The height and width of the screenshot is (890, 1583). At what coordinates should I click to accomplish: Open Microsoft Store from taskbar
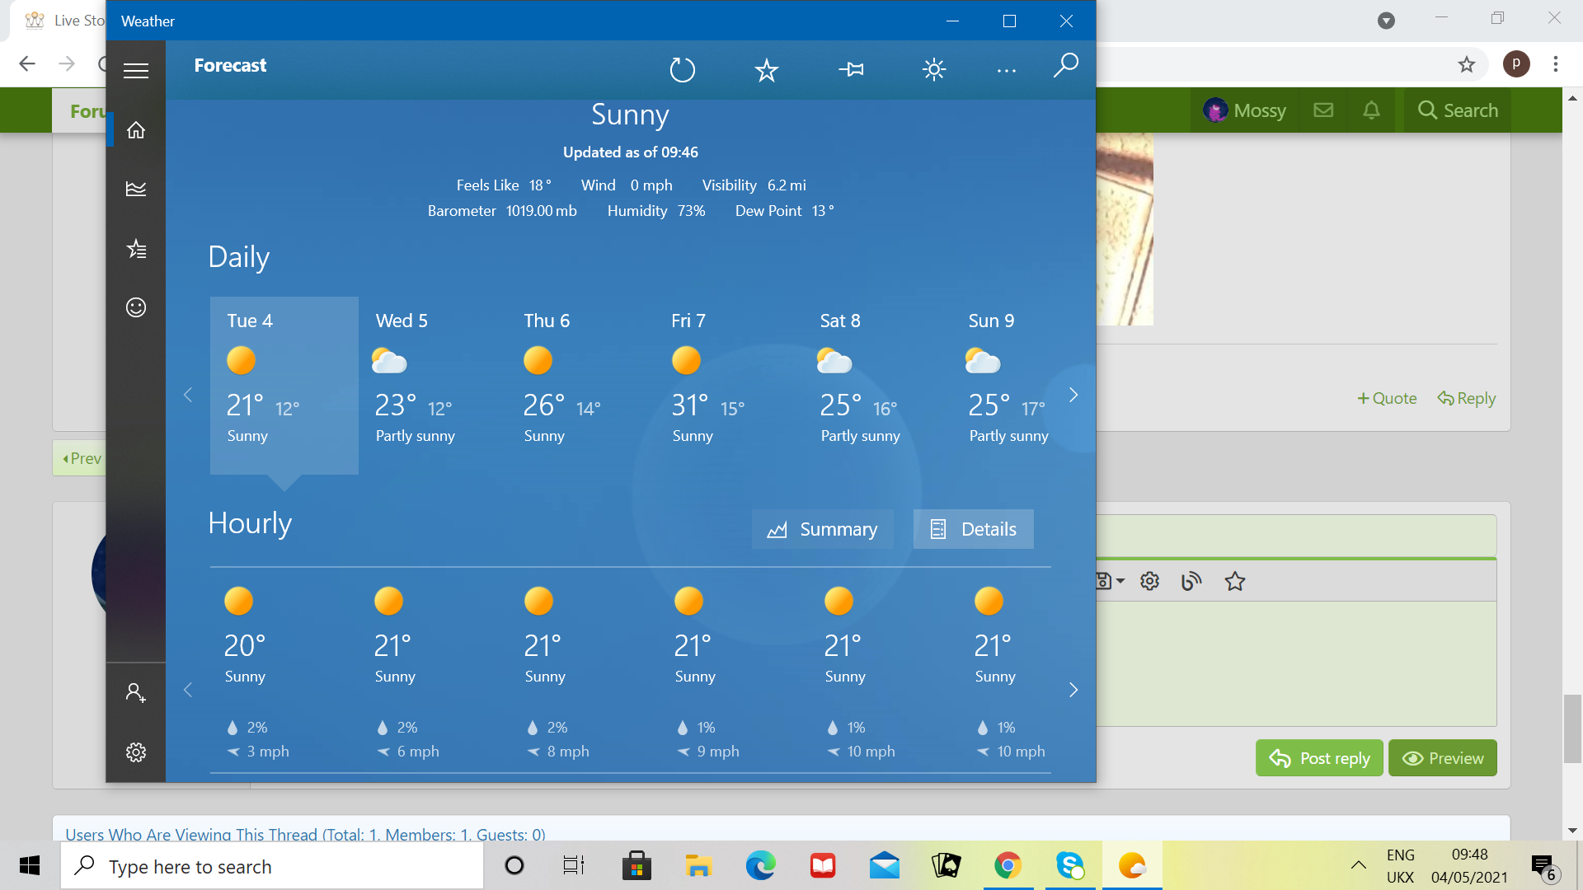tap(636, 866)
